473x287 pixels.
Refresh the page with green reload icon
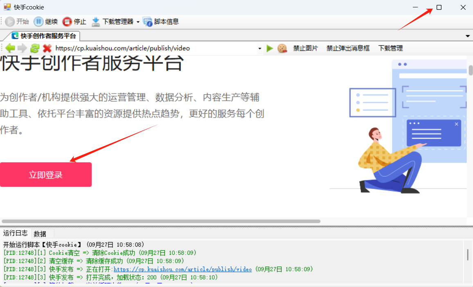[35, 48]
